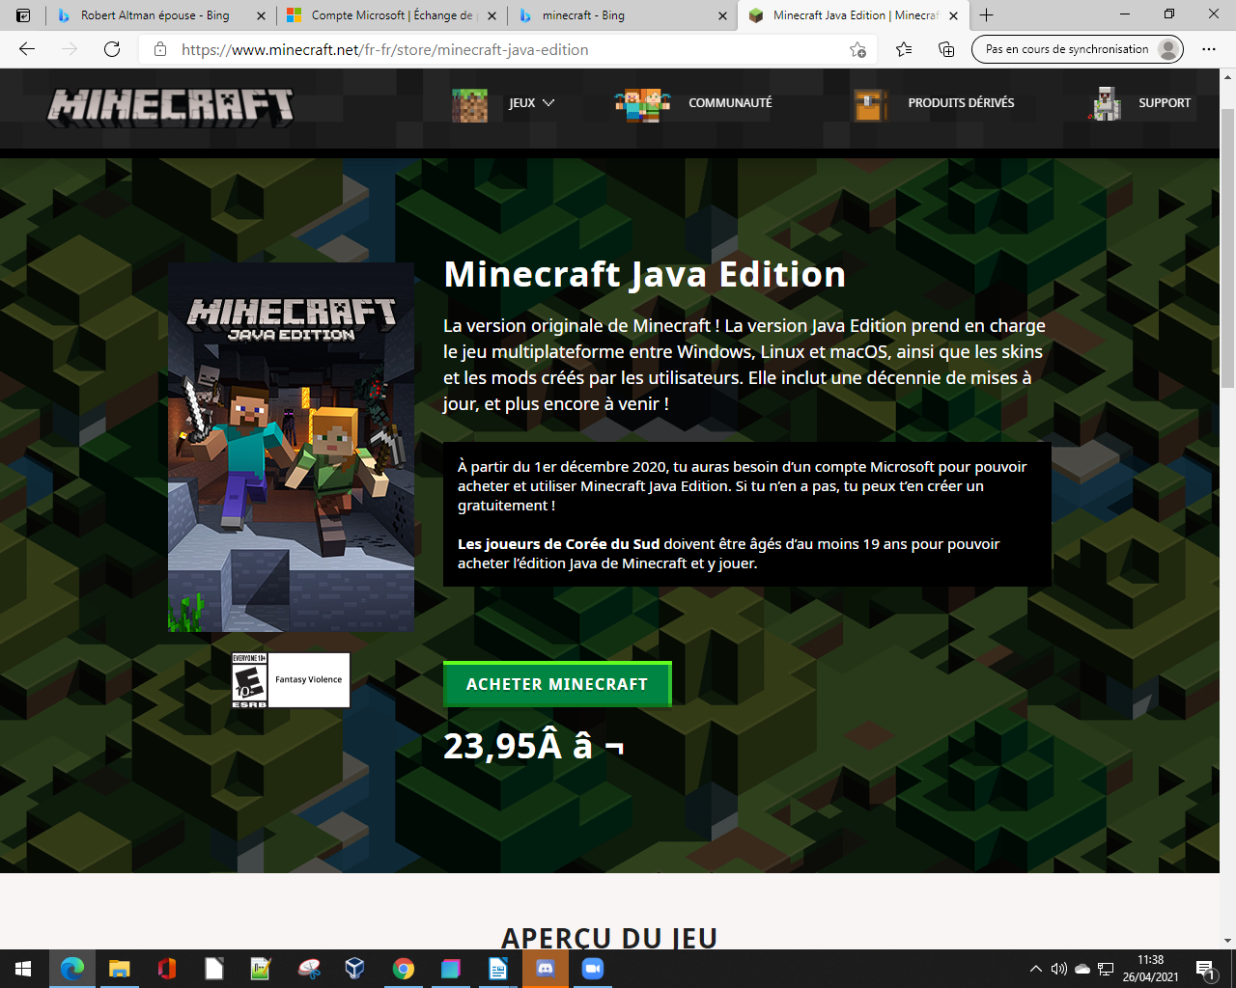Close the Robert Altman épouse - Bing tab
Viewport: 1236px width, 988px height.
(261, 15)
